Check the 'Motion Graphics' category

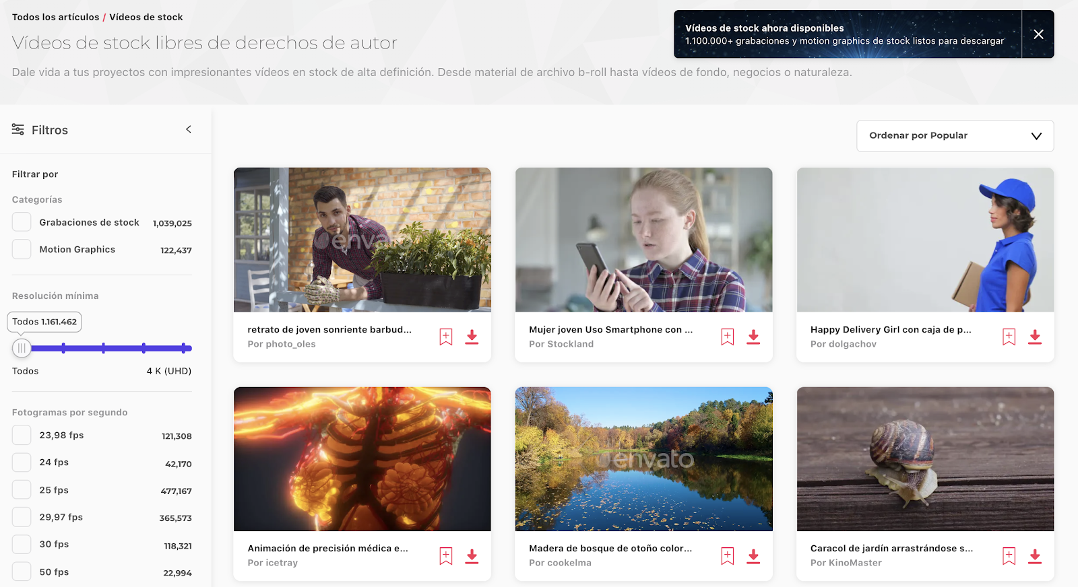coord(22,249)
